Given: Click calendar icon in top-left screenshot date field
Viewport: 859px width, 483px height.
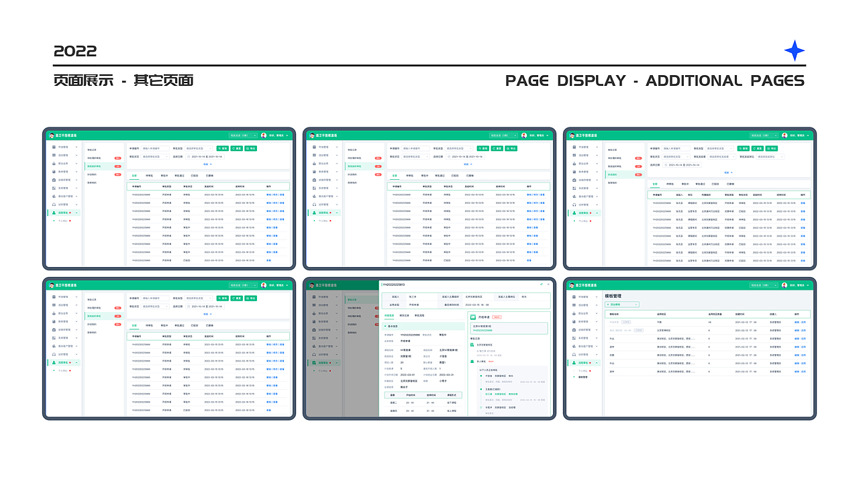Looking at the screenshot, I should (189, 156).
